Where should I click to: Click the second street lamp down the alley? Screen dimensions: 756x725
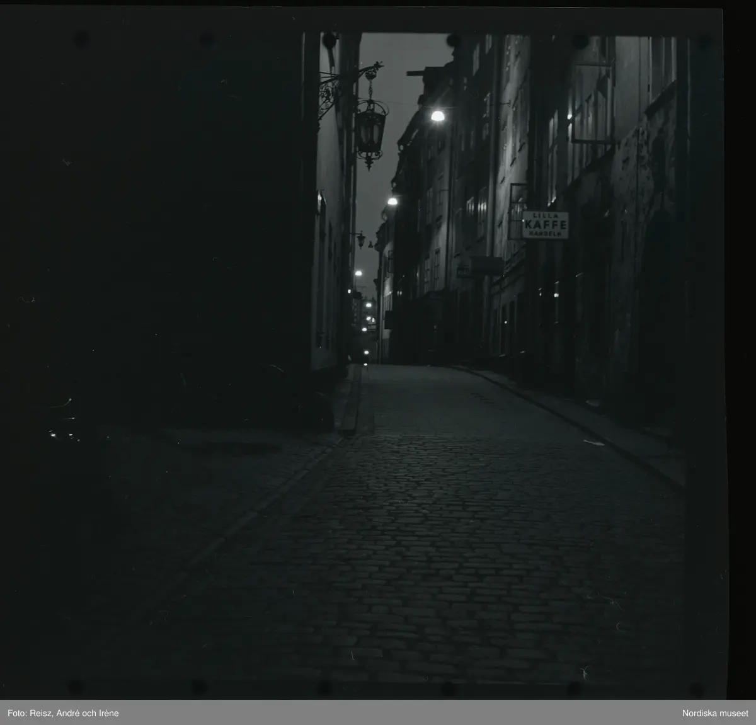[x=392, y=201]
